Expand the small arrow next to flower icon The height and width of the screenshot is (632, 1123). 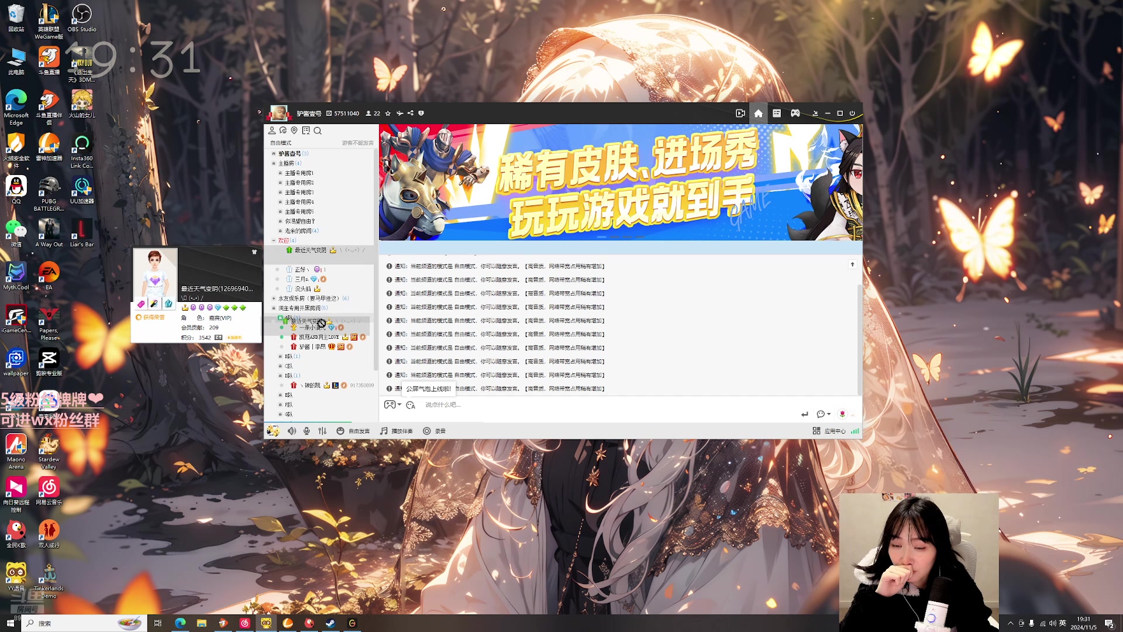(853, 415)
